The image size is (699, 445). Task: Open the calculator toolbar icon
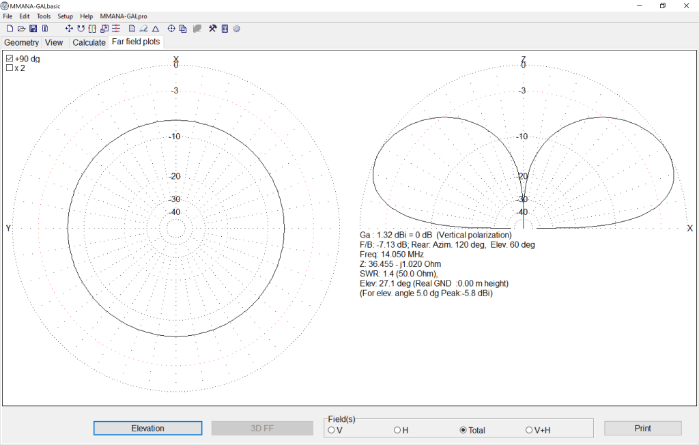click(x=225, y=29)
